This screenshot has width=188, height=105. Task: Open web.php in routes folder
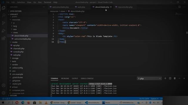click(17, 55)
